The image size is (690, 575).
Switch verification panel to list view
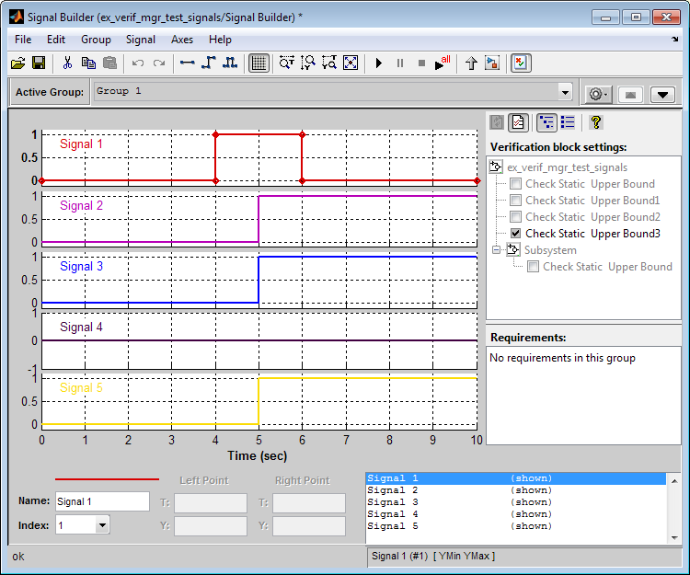[x=568, y=121]
